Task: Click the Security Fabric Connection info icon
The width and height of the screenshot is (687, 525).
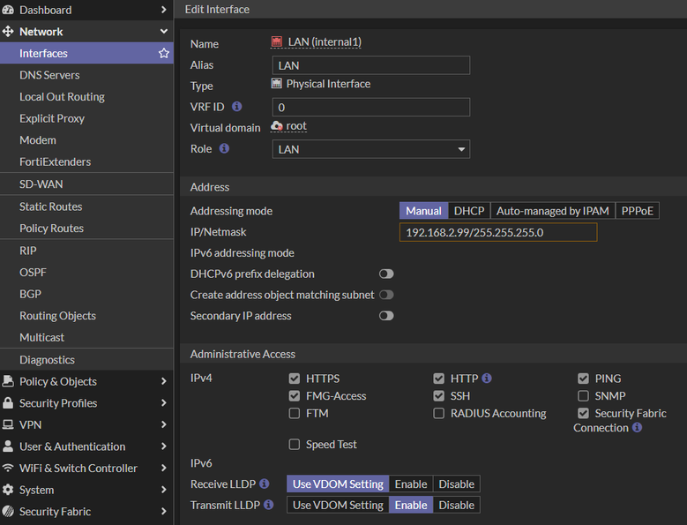Action: [x=637, y=428]
